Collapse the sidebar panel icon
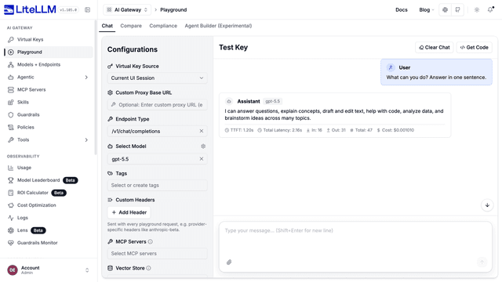This screenshot has height=282, width=502. pos(87,10)
